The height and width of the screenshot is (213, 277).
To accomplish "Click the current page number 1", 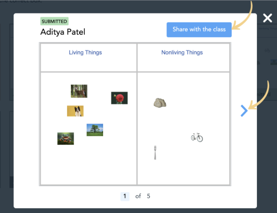I will [x=125, y=196].
